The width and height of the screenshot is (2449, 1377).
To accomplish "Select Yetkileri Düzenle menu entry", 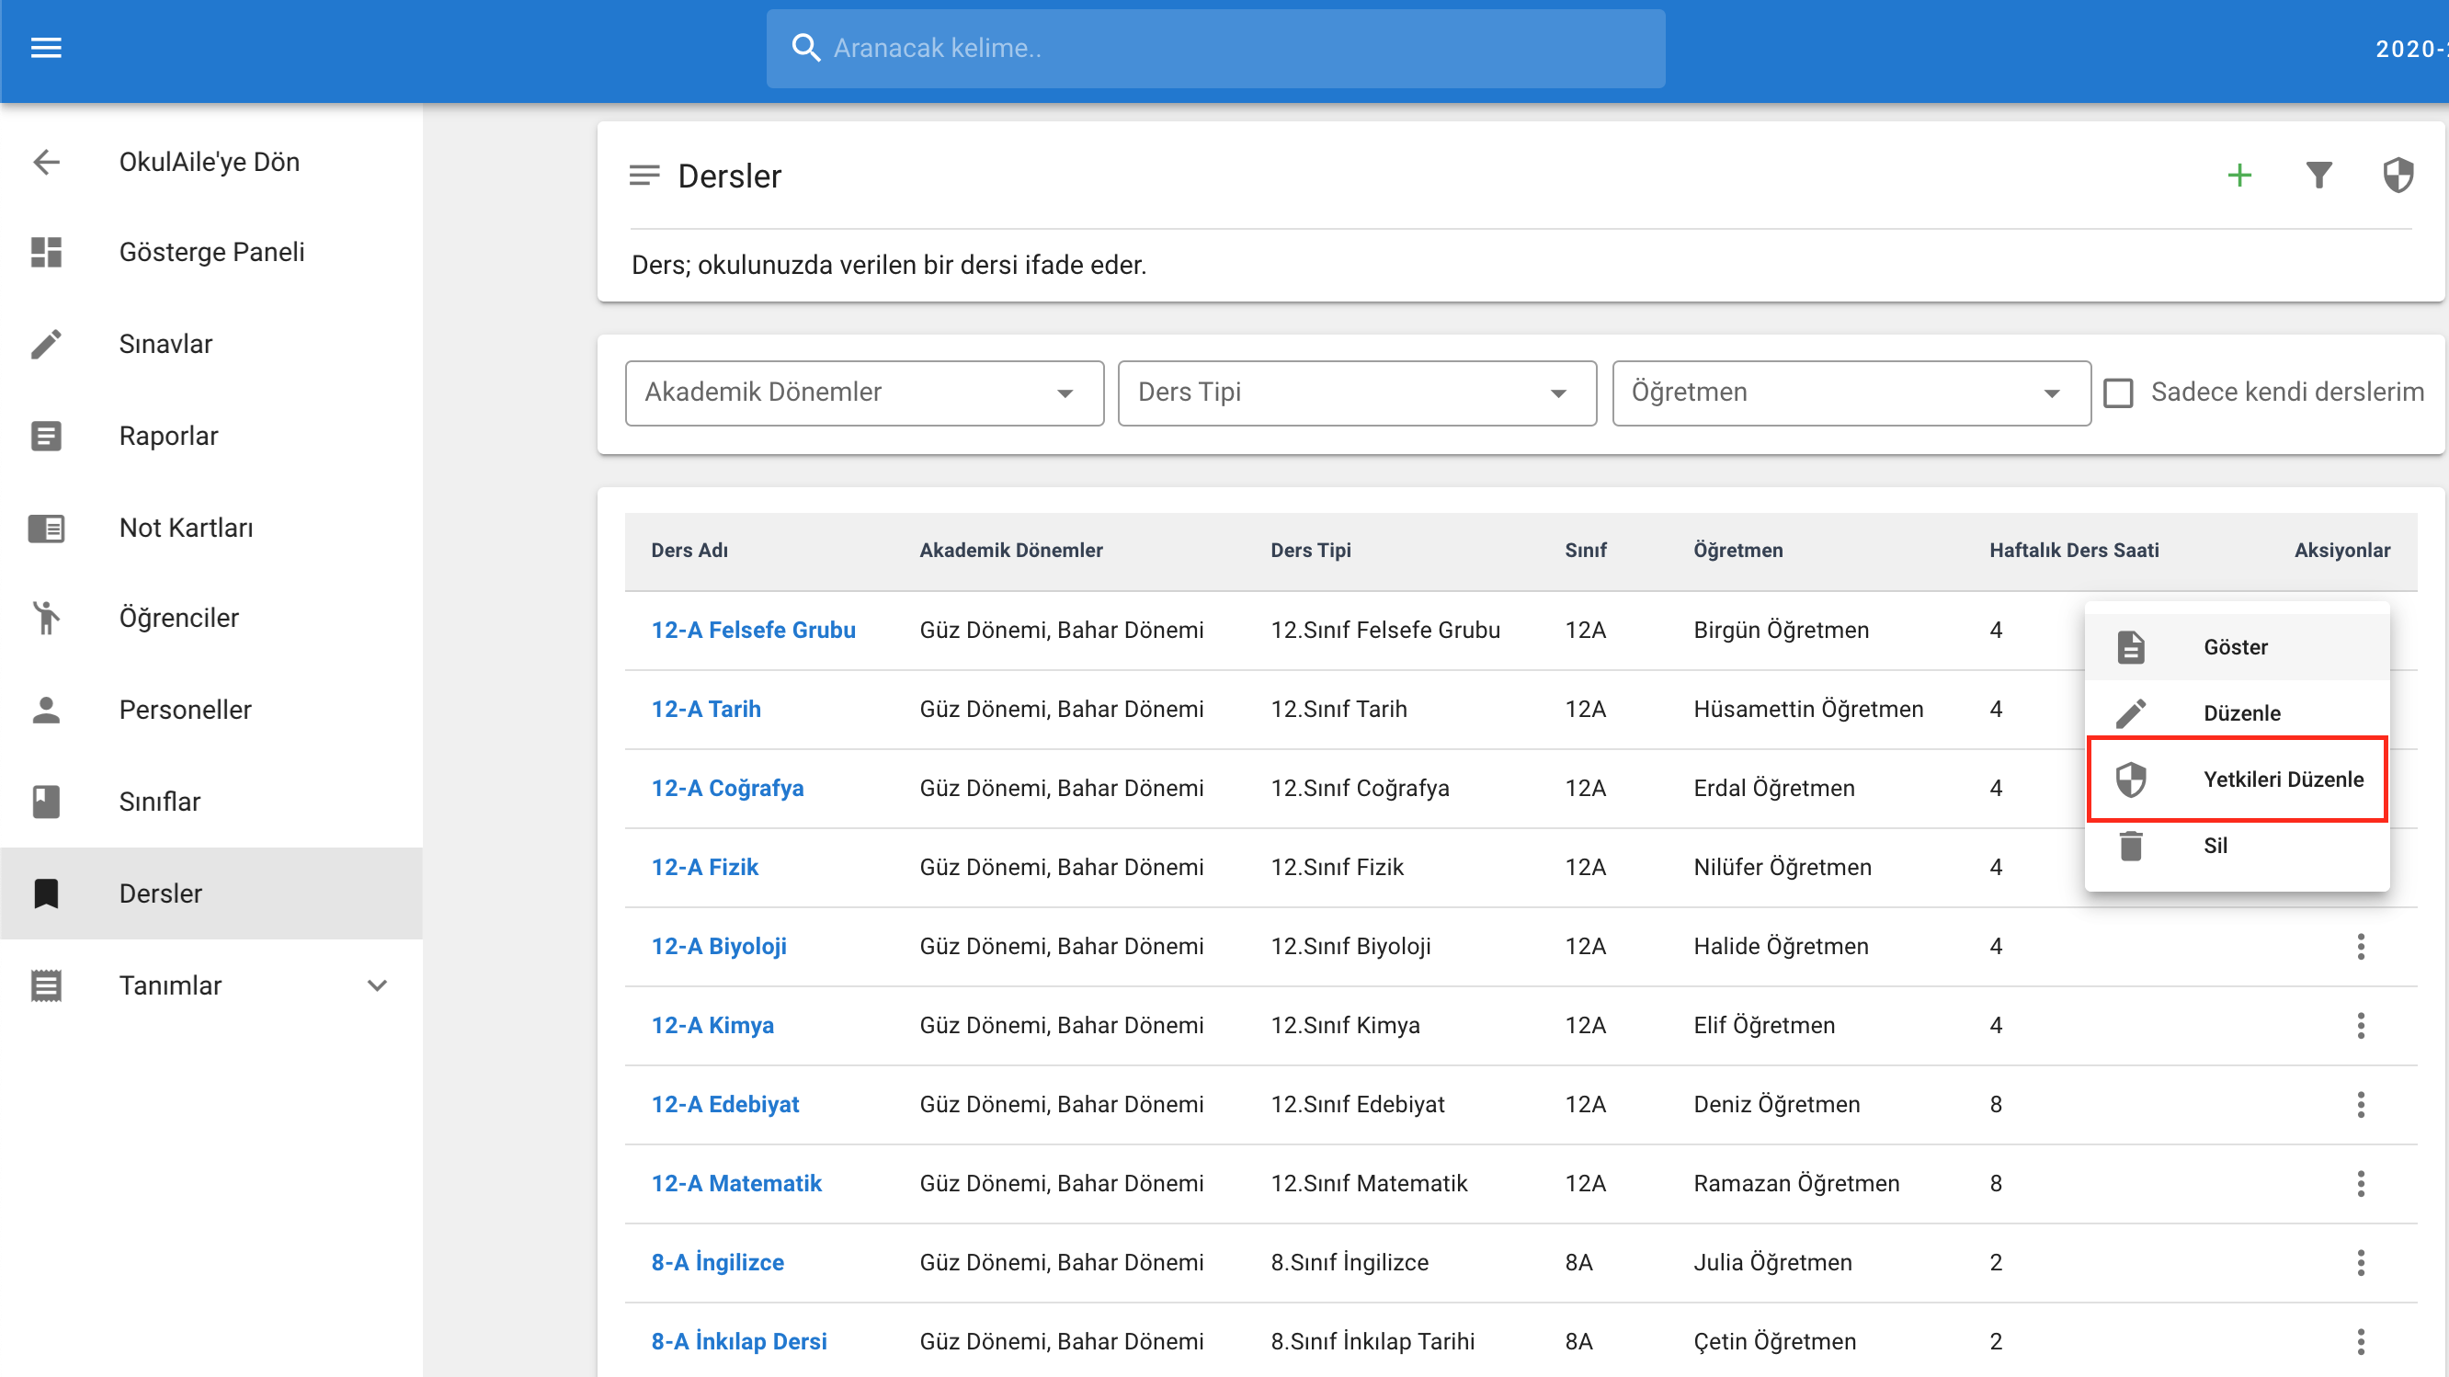I will [x=2236, y=780].
